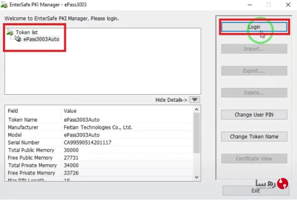Click the details list scrollbar thumb

[x=197, y=133]
